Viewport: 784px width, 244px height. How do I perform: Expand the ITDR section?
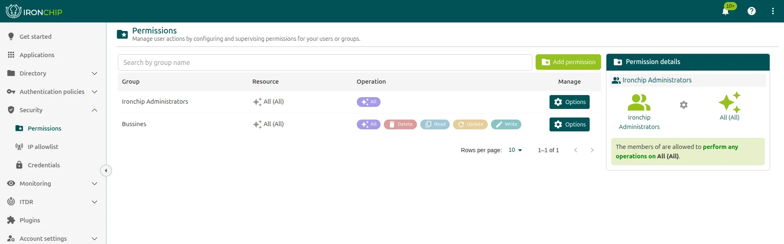pos(95,202)
